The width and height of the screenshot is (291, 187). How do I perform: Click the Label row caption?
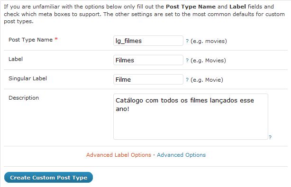point(16,59)
